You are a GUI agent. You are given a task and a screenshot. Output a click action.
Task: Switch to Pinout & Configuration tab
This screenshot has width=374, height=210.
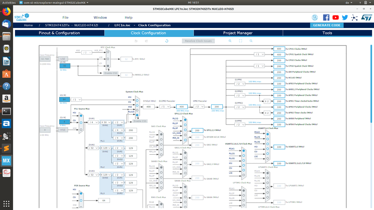click(60, 33)
